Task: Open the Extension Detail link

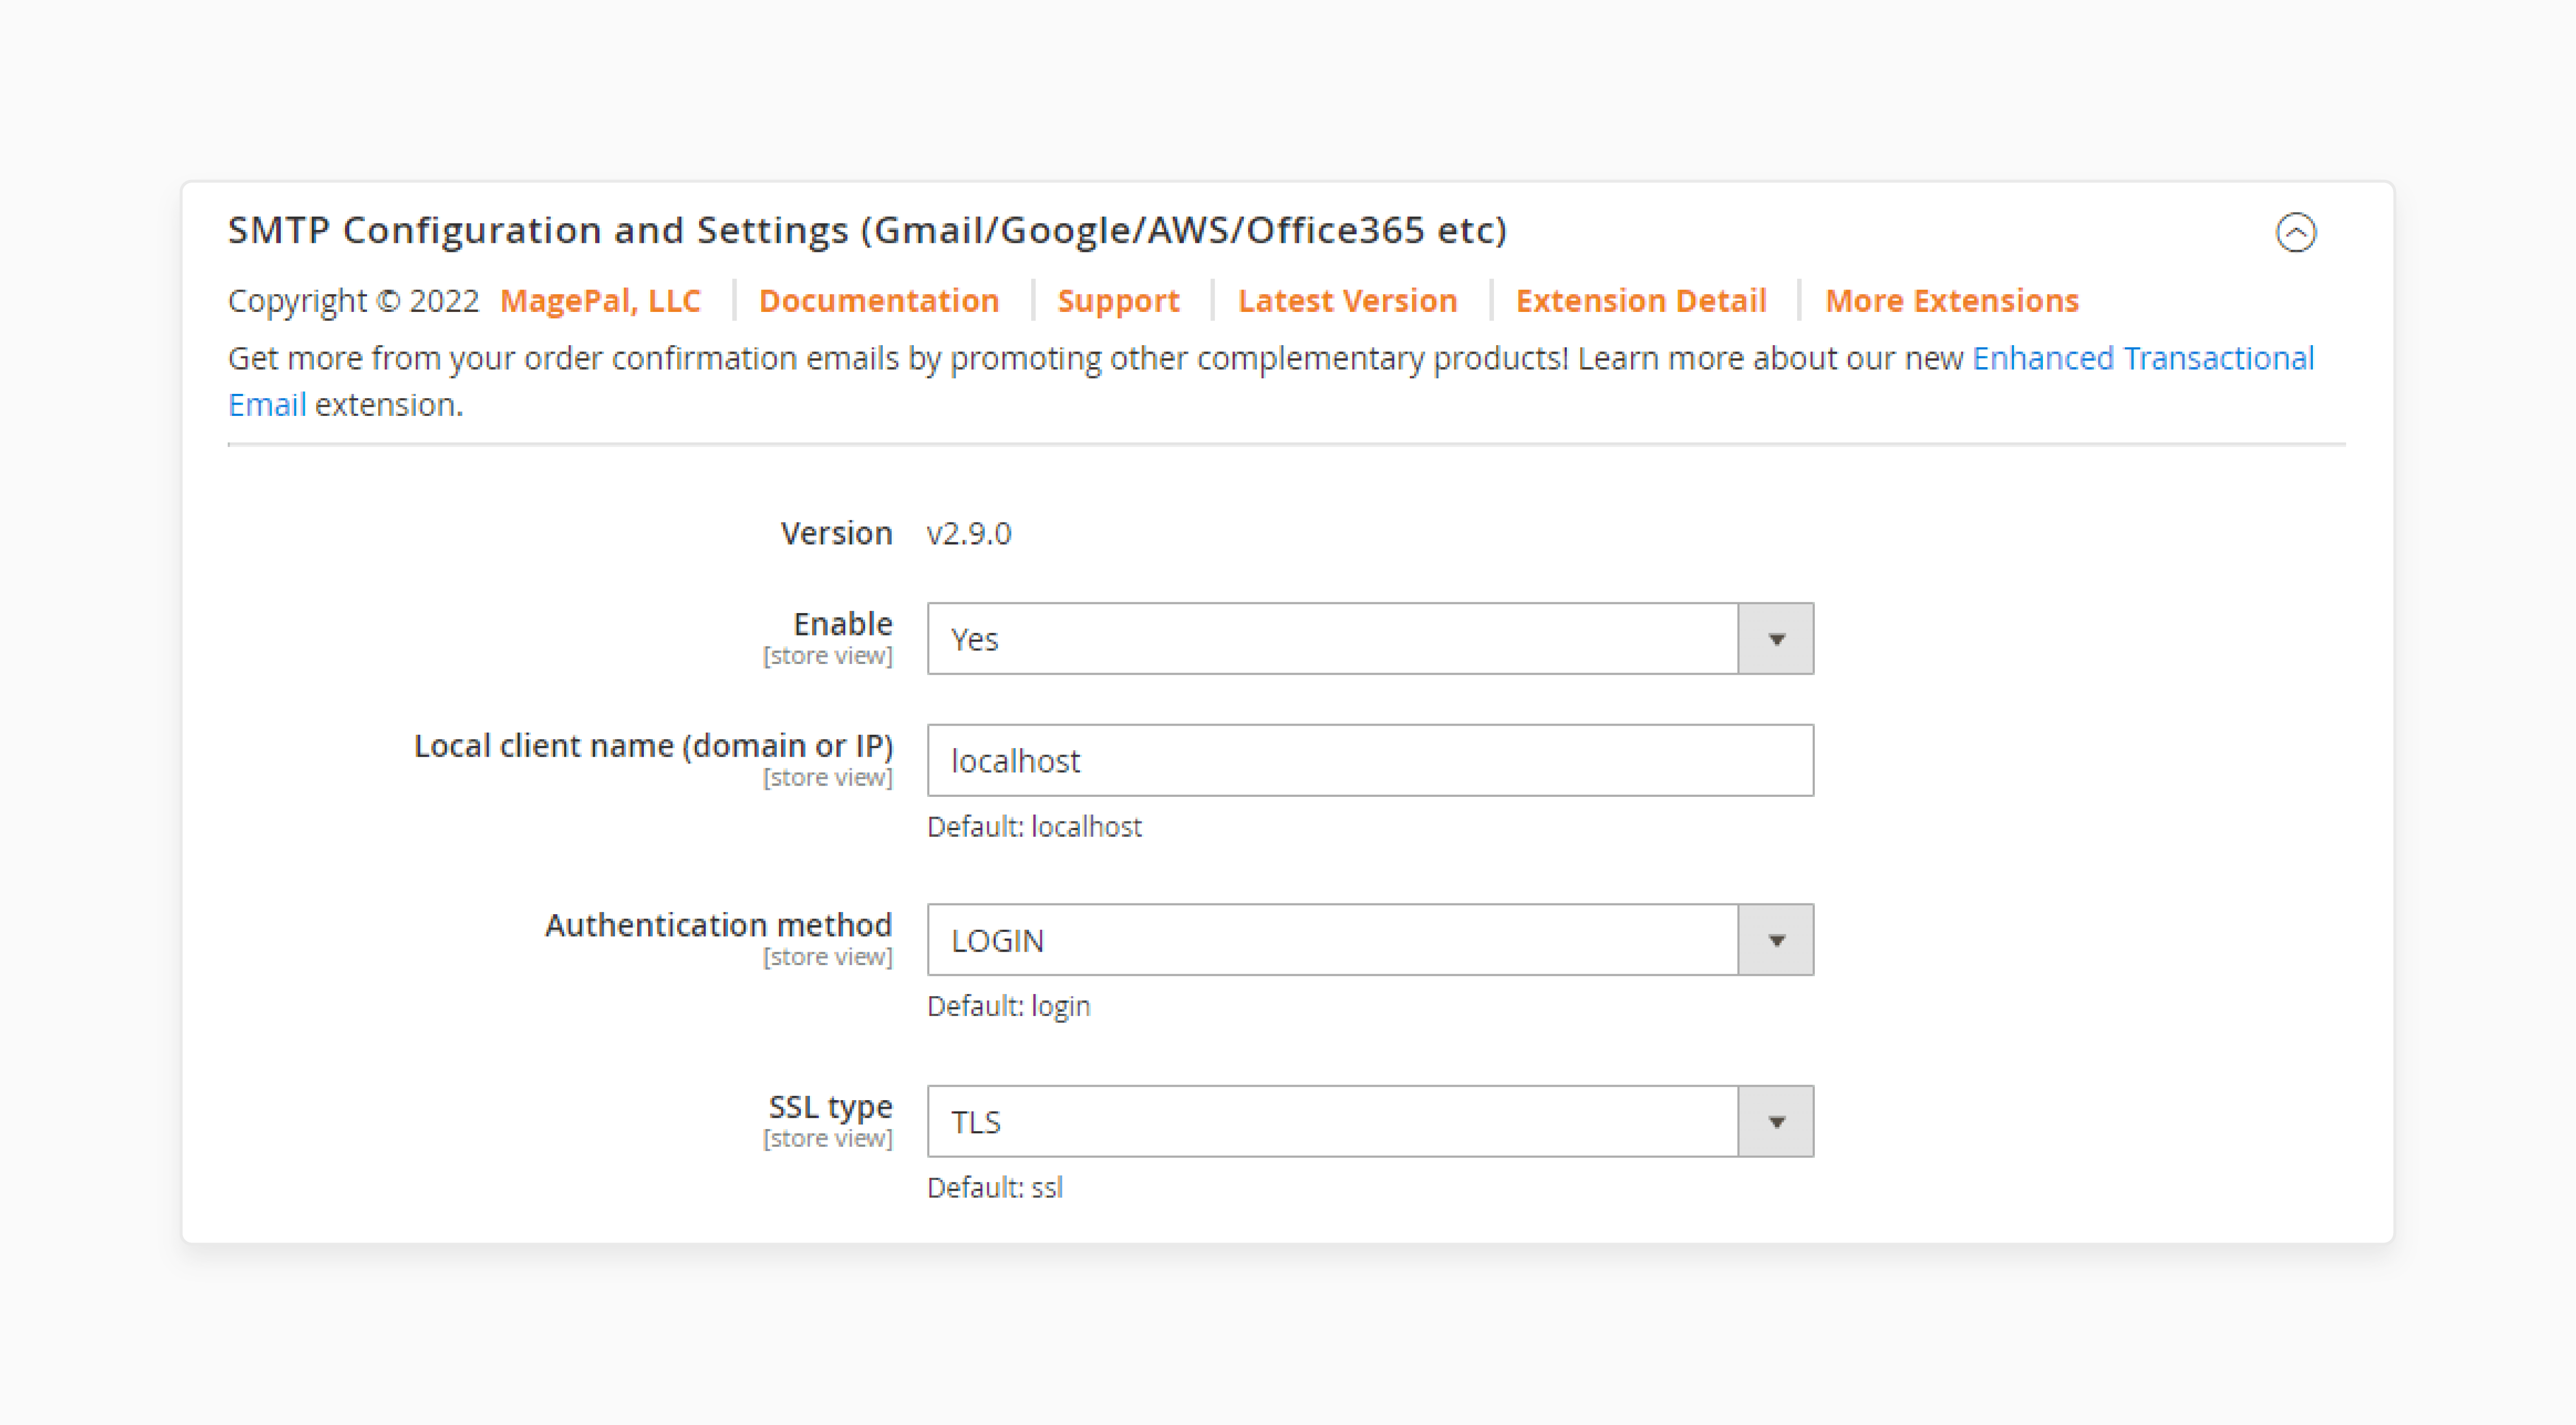Action: 1641,300
